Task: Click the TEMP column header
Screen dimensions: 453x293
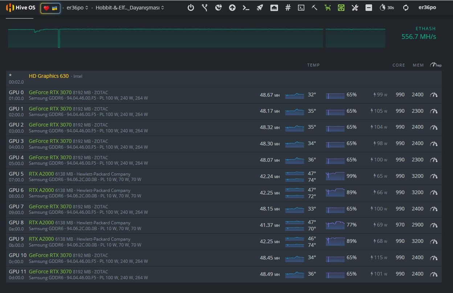Action: point(313,65)
